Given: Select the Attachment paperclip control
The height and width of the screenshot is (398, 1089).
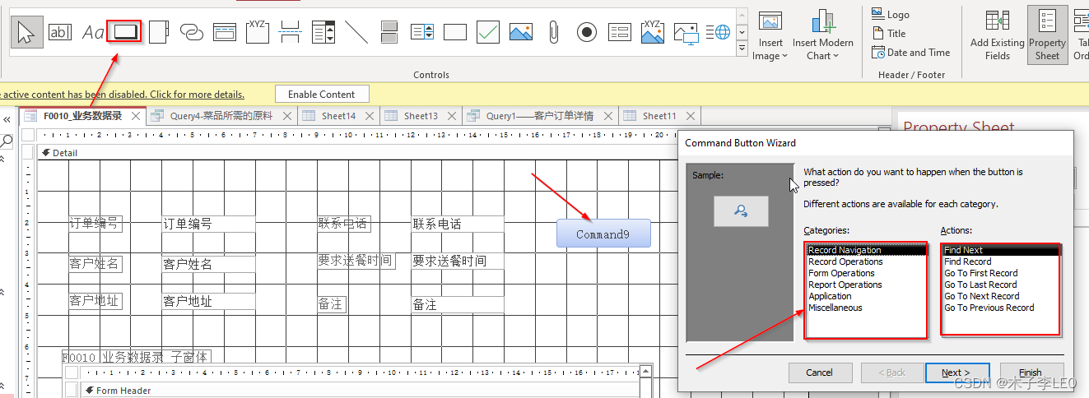Looking at the screenshot, I should point(554,32).
